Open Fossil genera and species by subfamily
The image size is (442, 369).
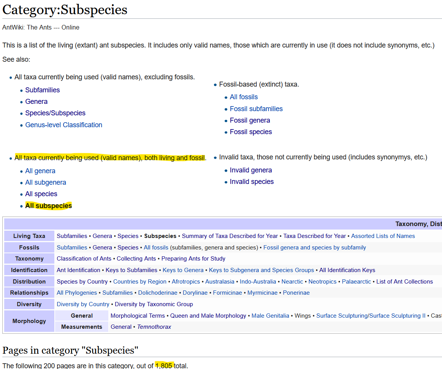(315, 248)
